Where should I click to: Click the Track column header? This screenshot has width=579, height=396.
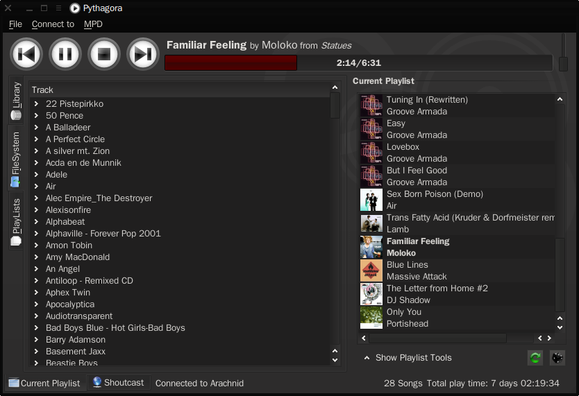tap(179, 90)
